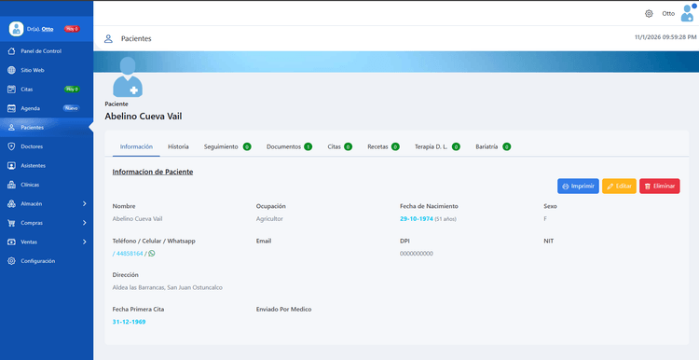Open Clínicas menu item
The image size is (699, 360).
tap(47, 185)
